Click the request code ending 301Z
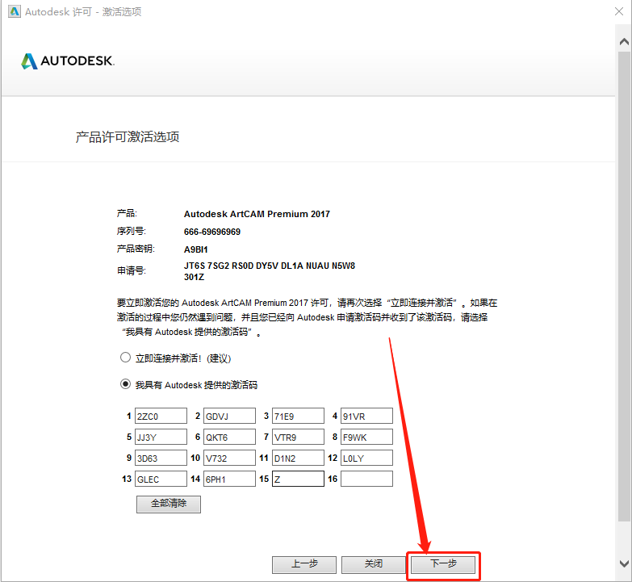632x582 pixels. click(194, 277)
